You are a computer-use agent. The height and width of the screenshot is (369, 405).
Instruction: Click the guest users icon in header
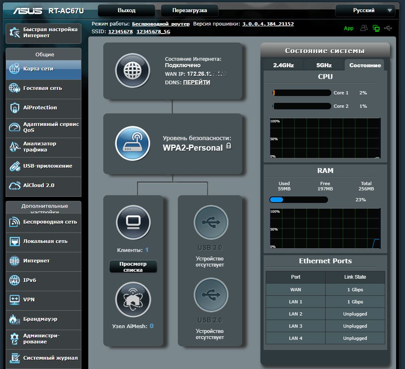(x=364, y=28)
